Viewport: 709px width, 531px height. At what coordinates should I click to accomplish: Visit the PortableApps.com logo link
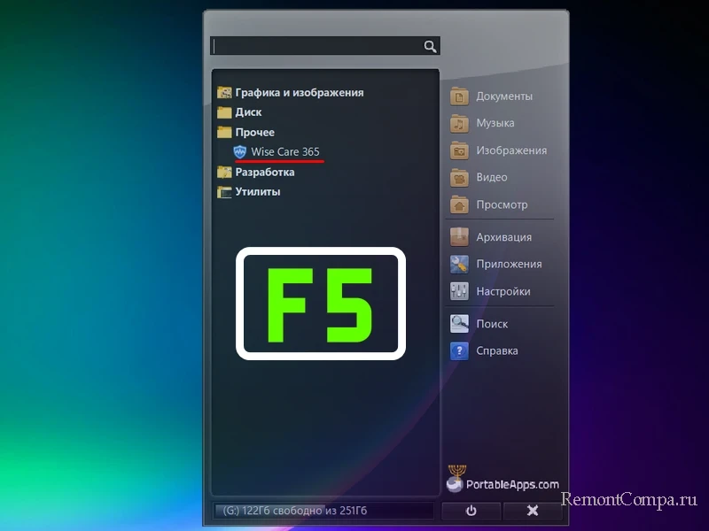(503, 481)
